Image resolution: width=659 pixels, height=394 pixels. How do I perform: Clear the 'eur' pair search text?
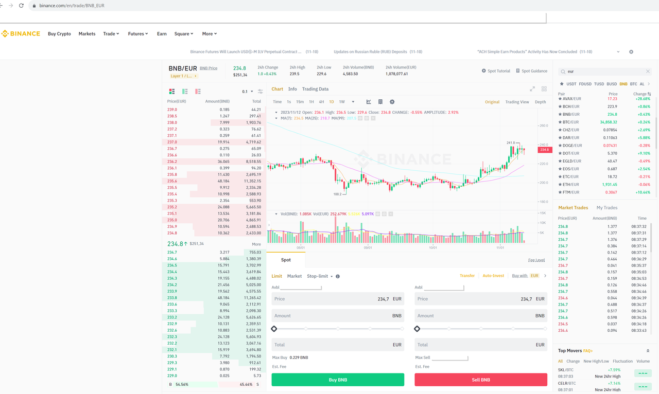[648, 71]
